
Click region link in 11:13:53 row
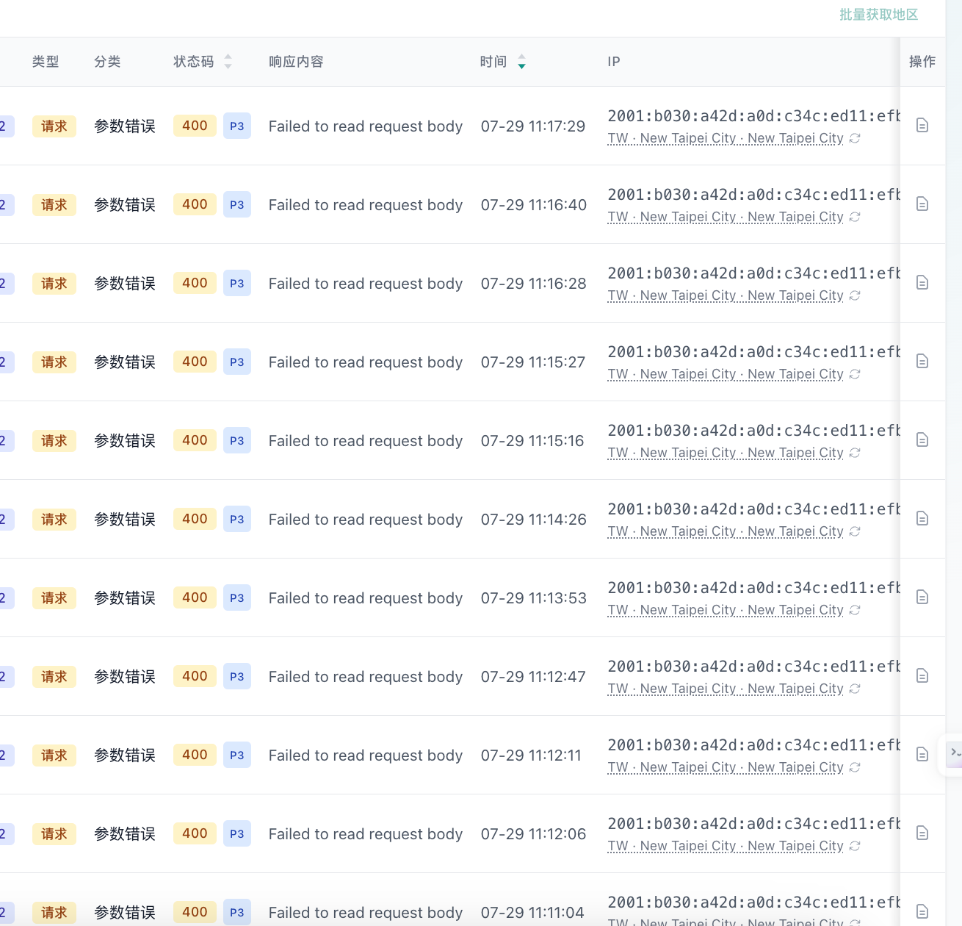pyautogui.click(x=726, y=610)
